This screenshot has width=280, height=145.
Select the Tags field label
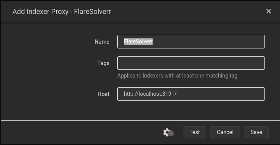pyautogui.click(x=103, y=63)
